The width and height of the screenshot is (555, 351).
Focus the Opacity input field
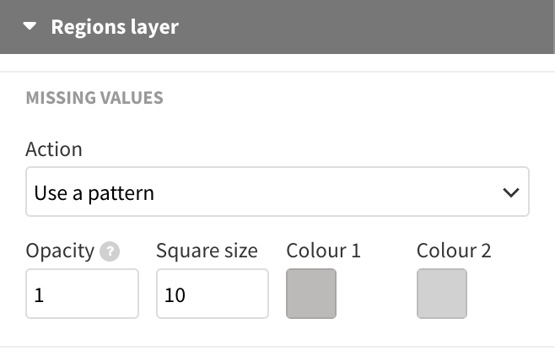coord(82,294)
